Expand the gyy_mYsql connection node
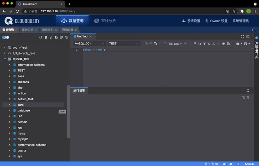Image resolution: width=259 pixels, height=166 pixels. [x=5, y=48]
